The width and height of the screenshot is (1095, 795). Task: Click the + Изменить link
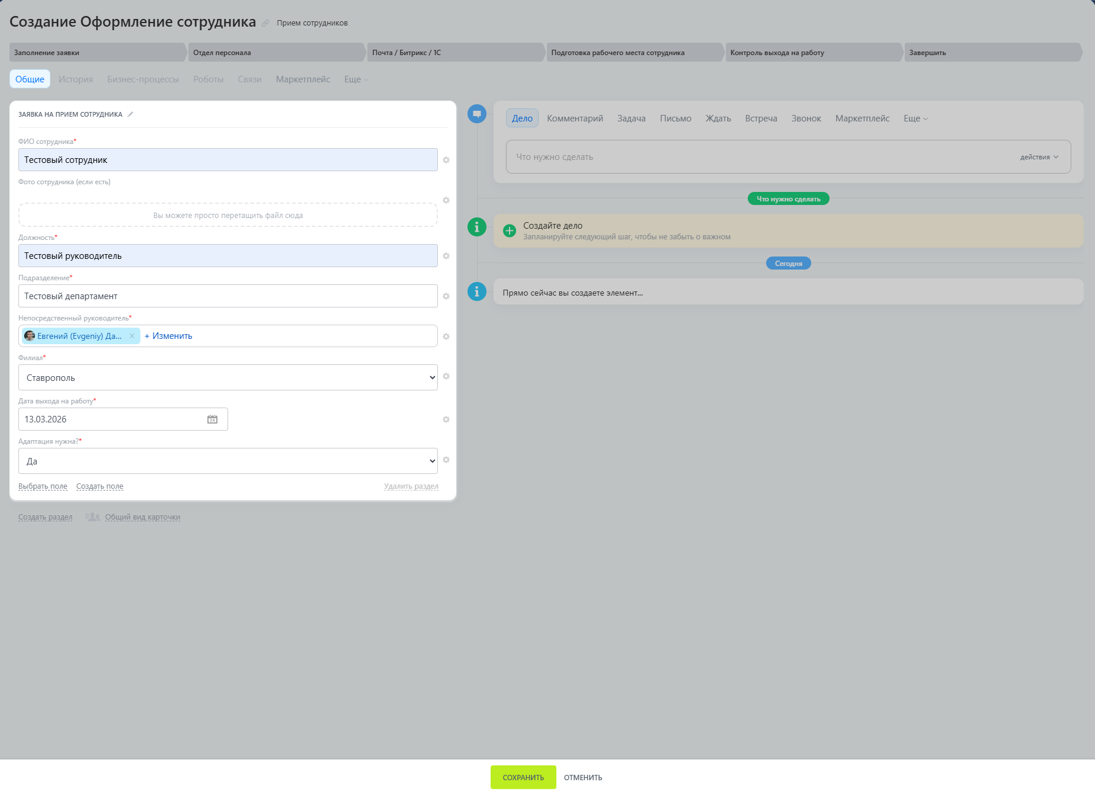click(x=168, y=336)
